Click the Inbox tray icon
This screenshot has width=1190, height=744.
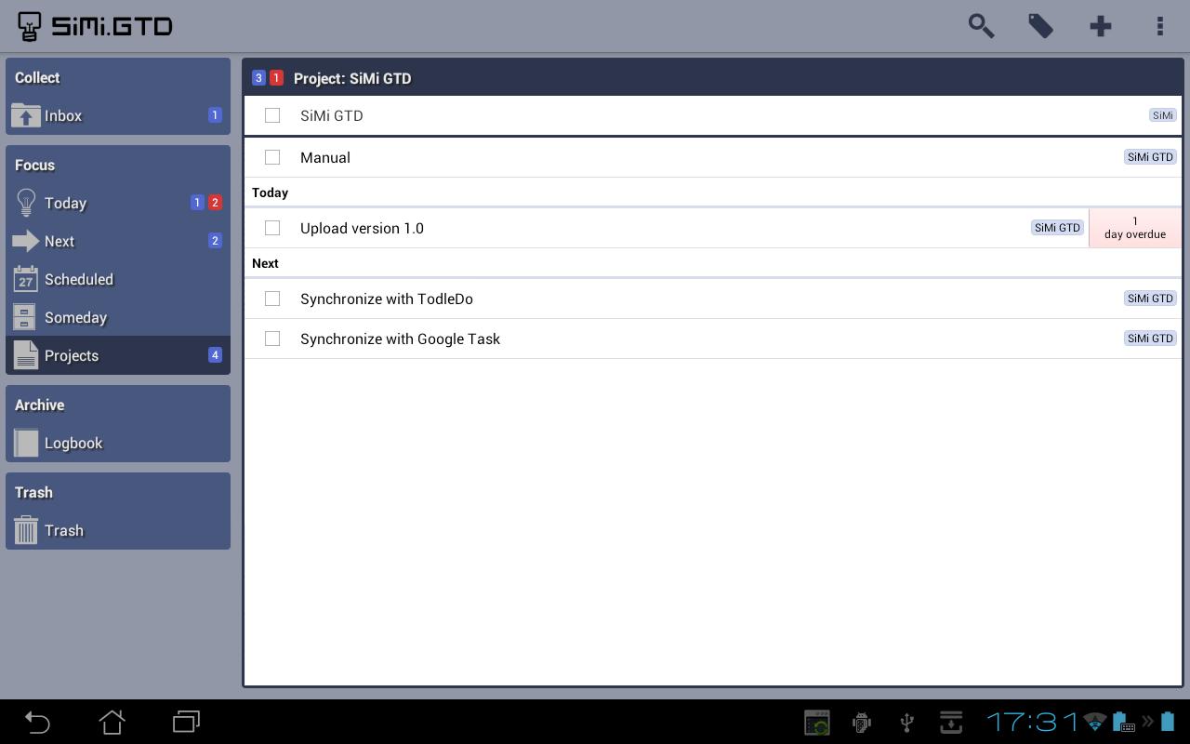pyautogui.click(x=26, y=115)
